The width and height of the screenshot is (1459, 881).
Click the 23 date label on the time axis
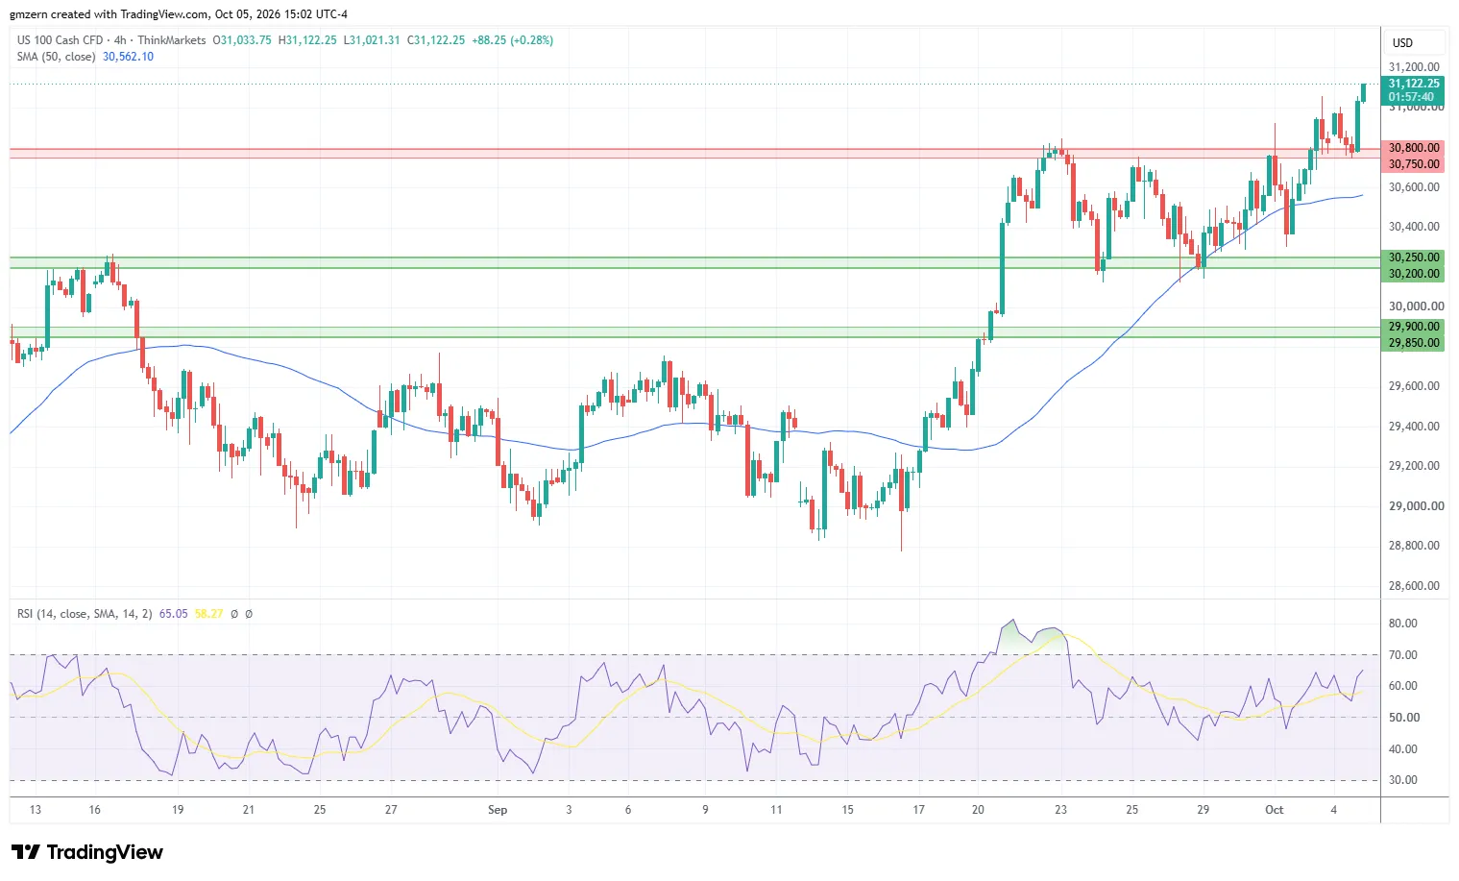click(1060, 810)
